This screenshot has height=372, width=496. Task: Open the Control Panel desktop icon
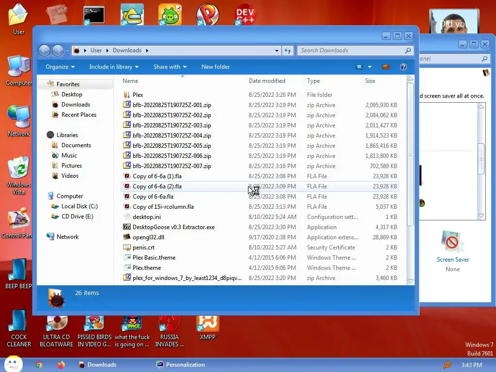pyautogui.click(x=16, y=223)
